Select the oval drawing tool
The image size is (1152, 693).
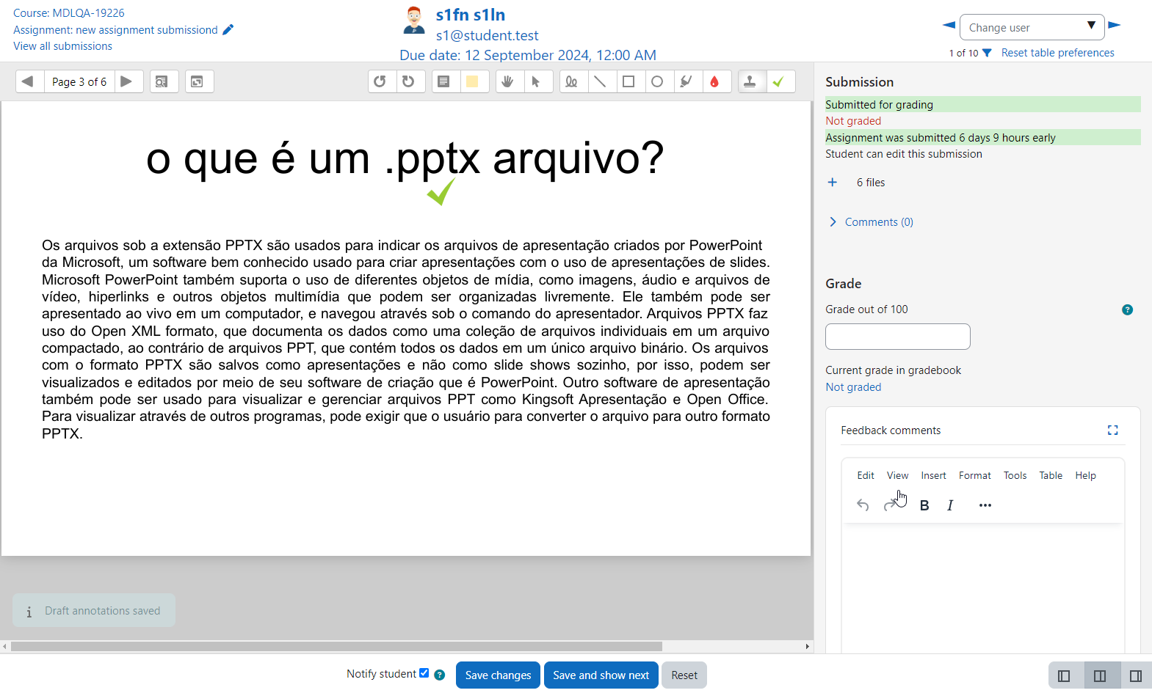coord(658,81)
